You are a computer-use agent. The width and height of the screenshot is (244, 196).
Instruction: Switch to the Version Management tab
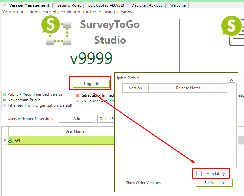pos(29,5)
